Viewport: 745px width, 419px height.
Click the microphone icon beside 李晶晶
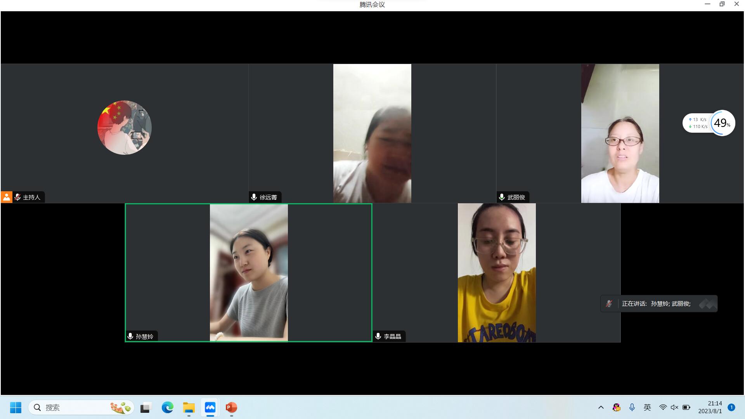point(378,336)
